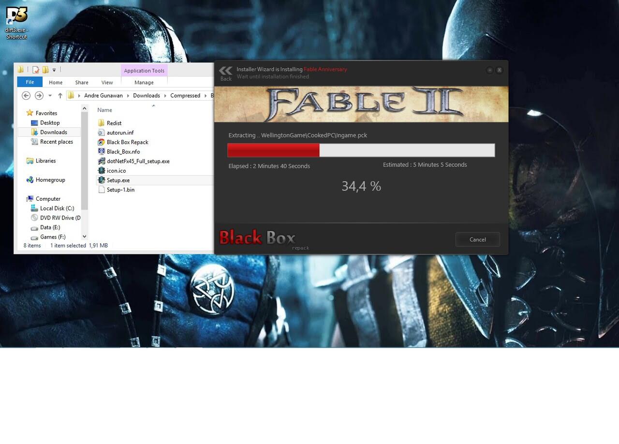Open the dirt3.exe desktop shortcut
Viewport: 619px width, 444px height.
coord(16,23)
